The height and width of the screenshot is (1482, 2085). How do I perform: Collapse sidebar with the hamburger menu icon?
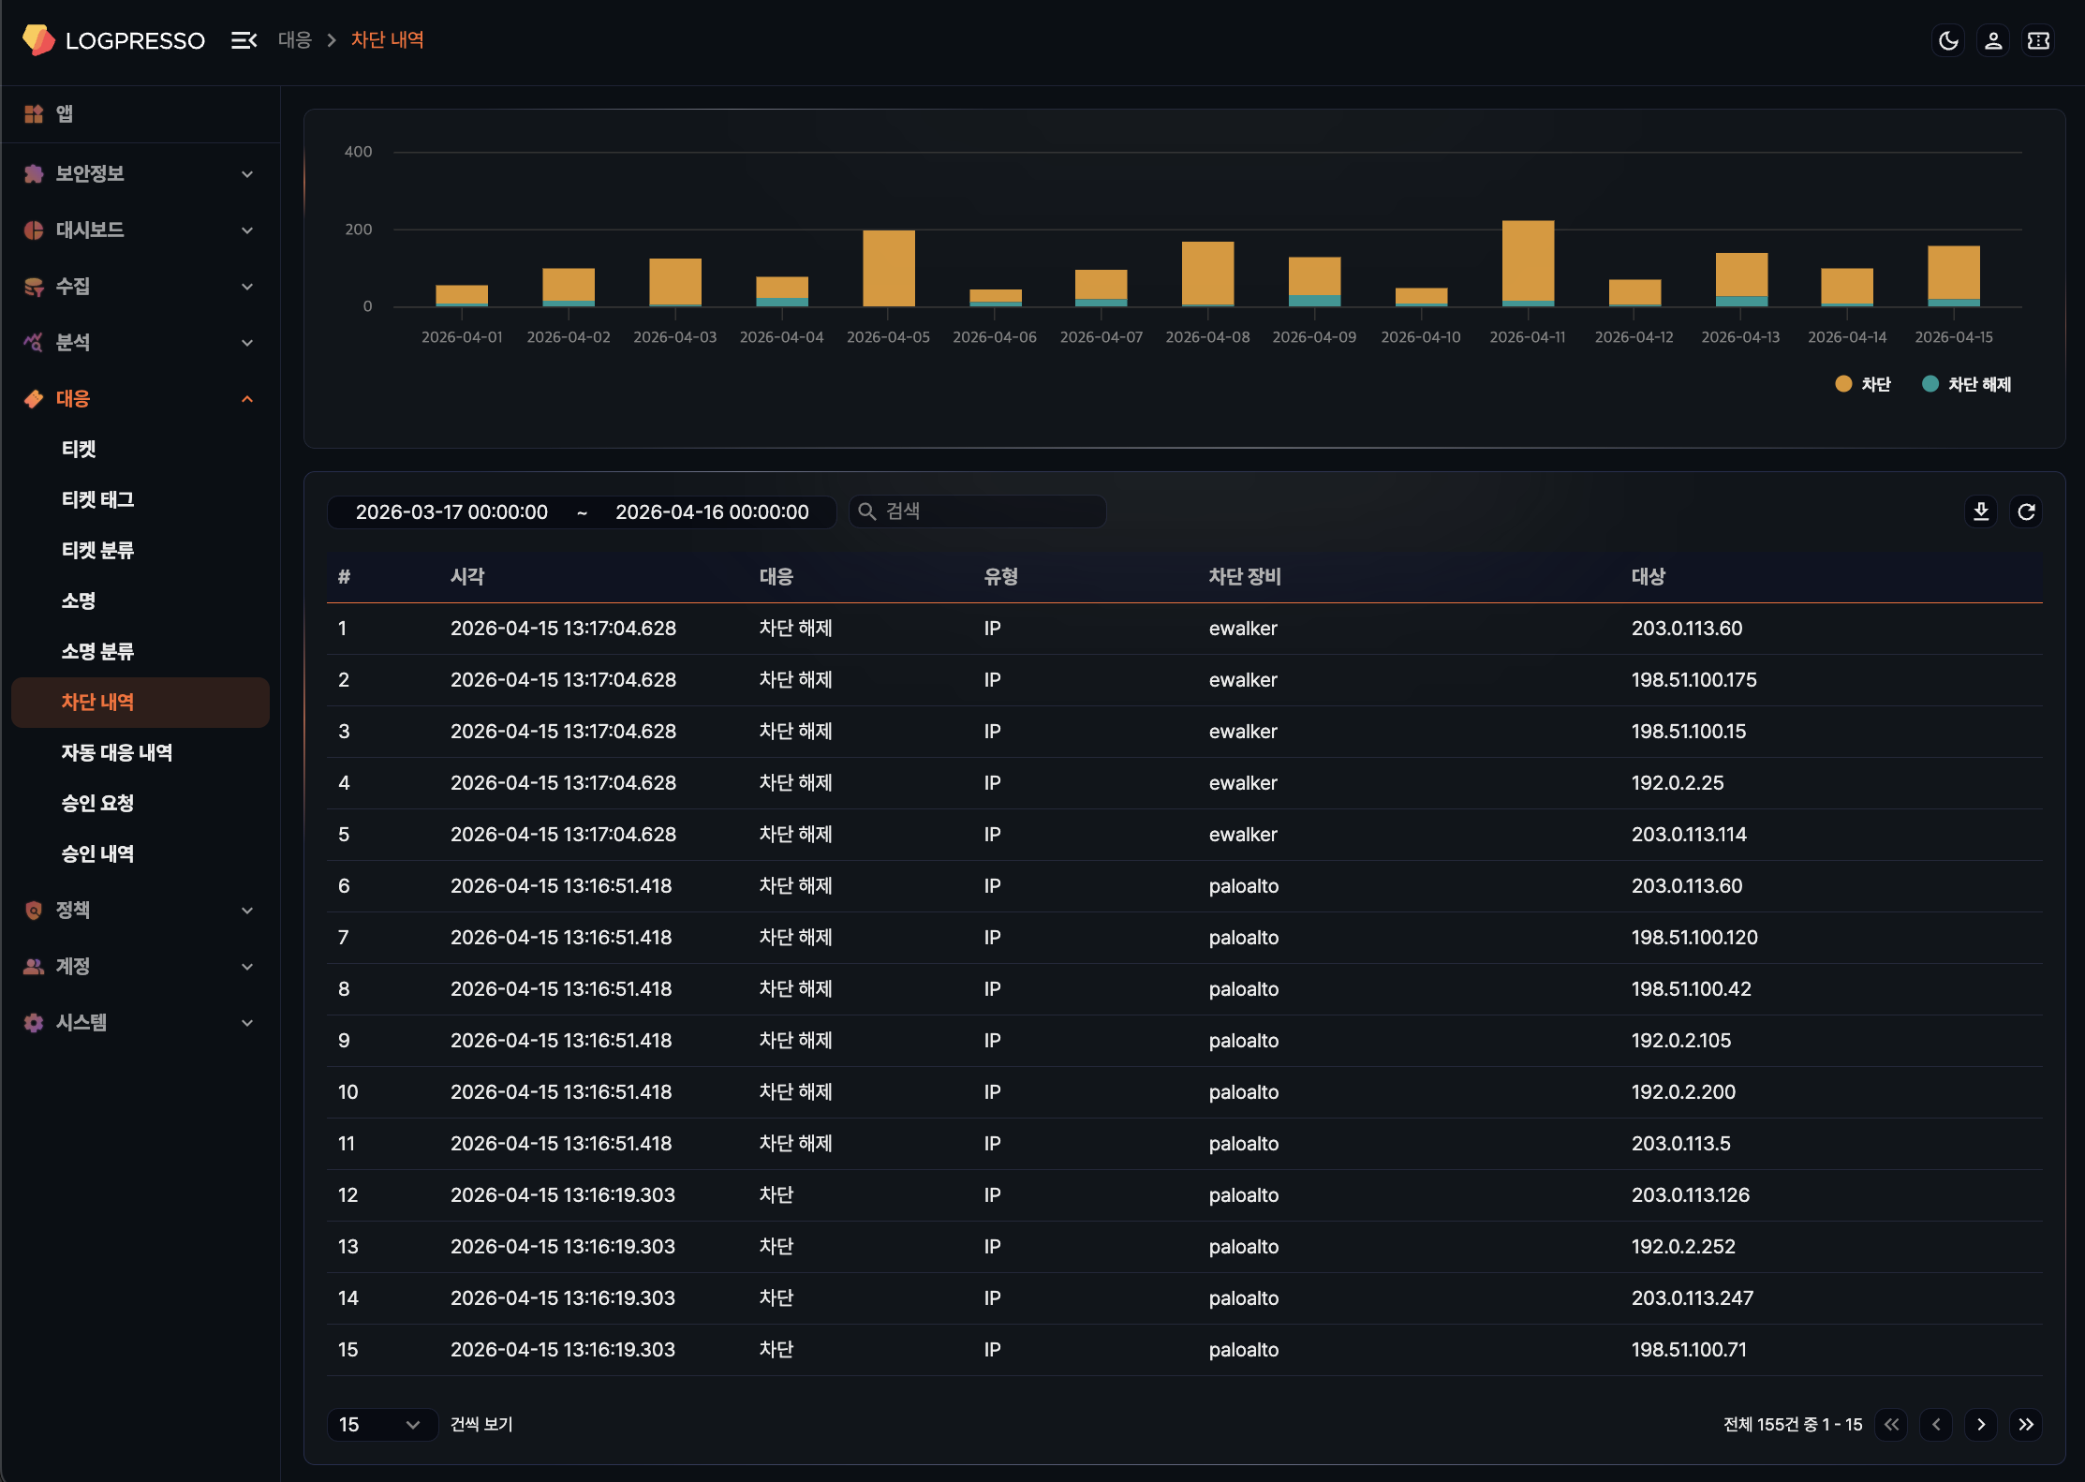[x=244, y=40]
